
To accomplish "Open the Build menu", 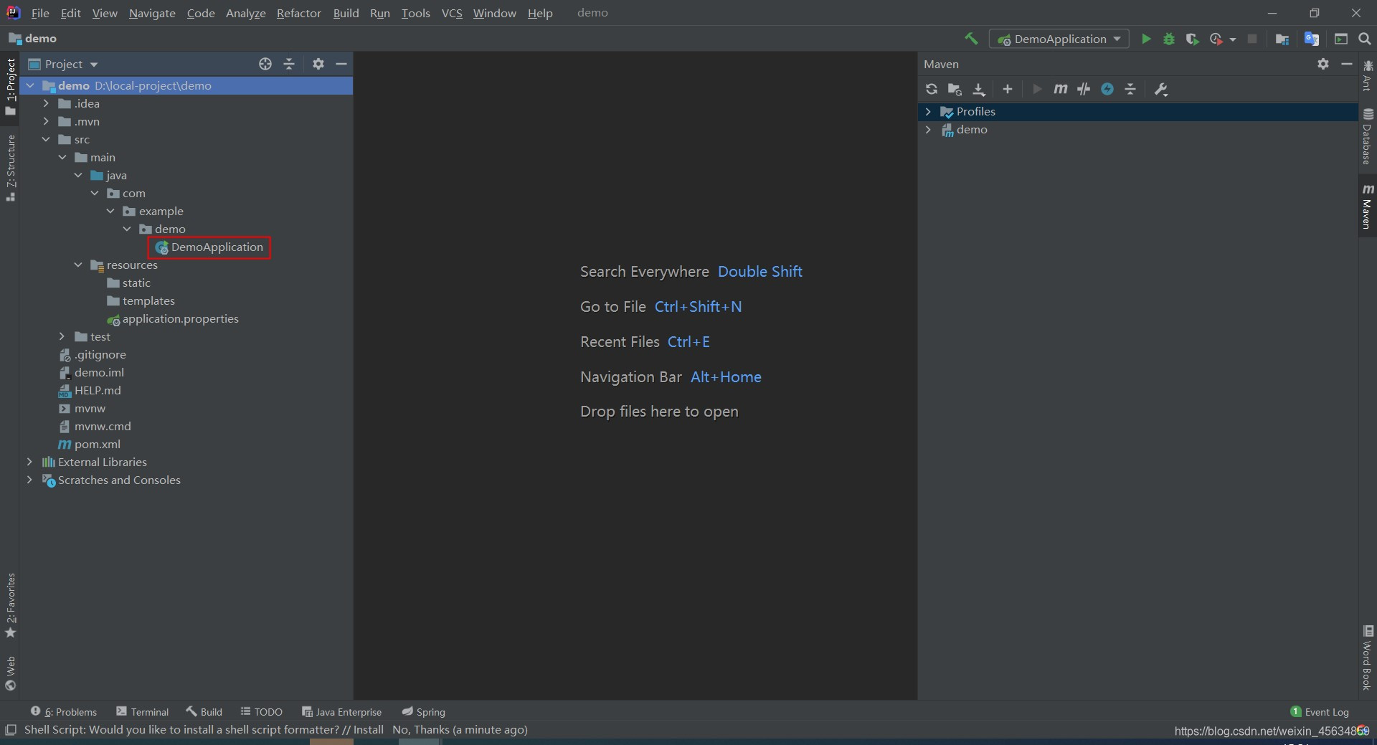I will 346,13.
